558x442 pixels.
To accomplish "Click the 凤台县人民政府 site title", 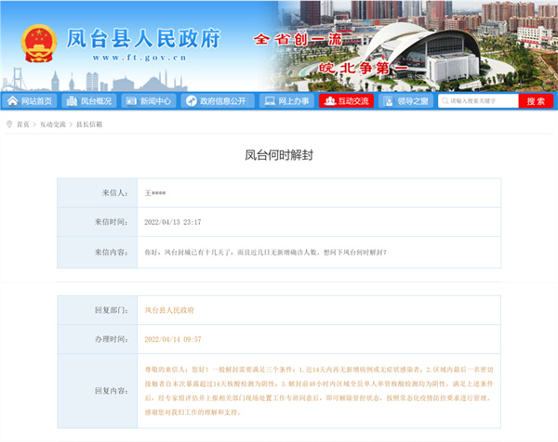I will (x=143, y=39).
